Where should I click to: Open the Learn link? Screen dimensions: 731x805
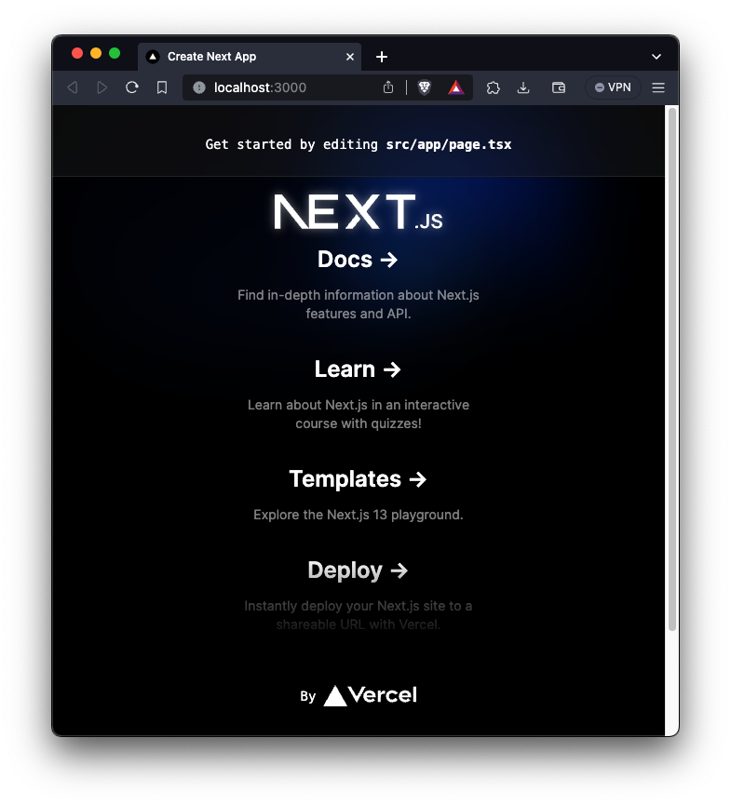pyautogui.click(x=359, y=369)
